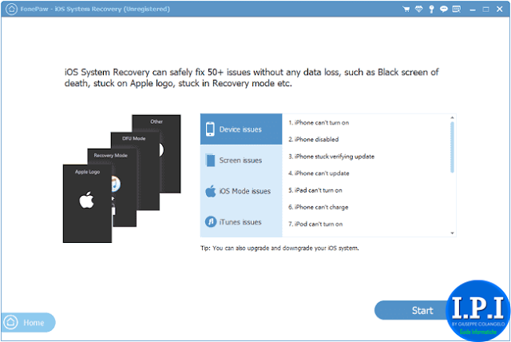Click the diamond icon in title bar
Image resolution: width=511 pixels, height=342 pixels.
pos(418,9)
